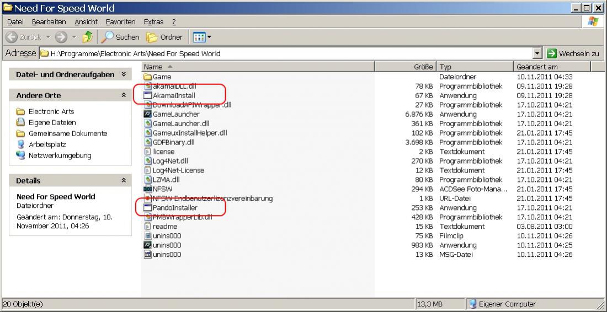Viewport: 607px width, 312px height.
Task: Select the NFSW ACDSee image file icon
Action: 147,189
